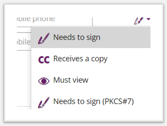Click the signature pen icon above the dropdown list
167x126 pixels.
(x=139, y=21)
